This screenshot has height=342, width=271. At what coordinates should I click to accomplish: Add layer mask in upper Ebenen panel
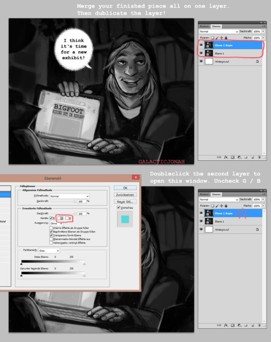click(x=233, y=157)
